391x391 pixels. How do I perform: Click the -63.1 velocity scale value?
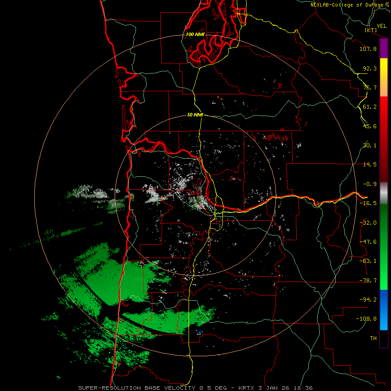368,261
